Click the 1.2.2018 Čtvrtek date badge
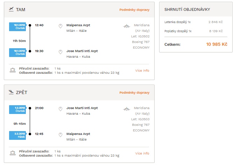This screenshot has width=234, height=165. (x=18, y=109)
